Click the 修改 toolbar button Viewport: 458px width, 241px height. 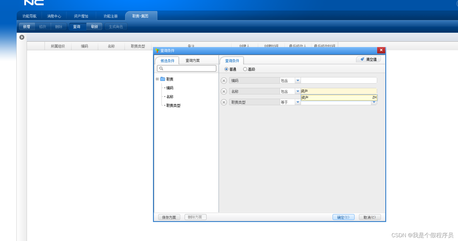(43, 27)
